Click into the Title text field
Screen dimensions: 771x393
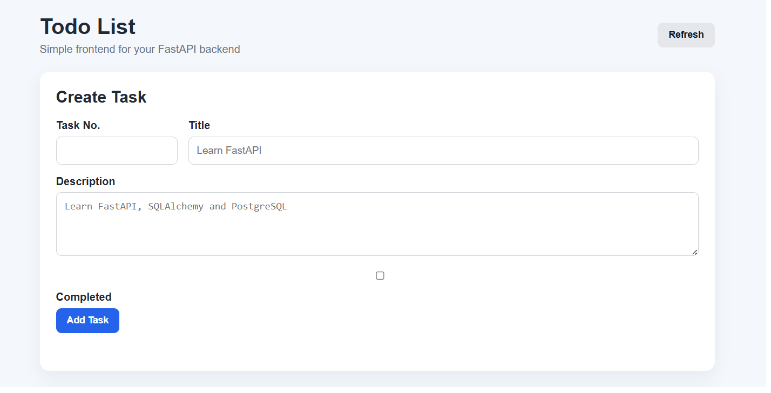point(443,151)
